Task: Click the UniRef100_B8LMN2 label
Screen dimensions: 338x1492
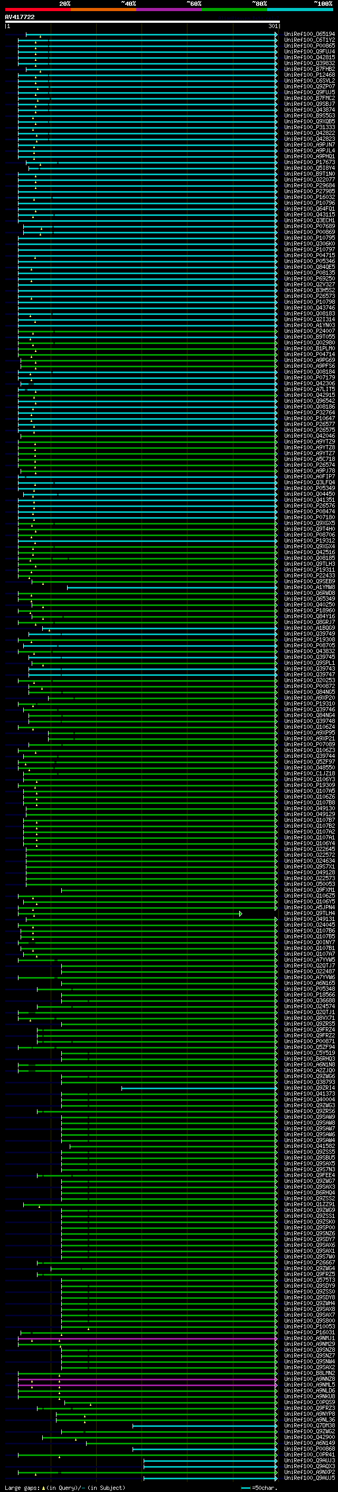Action: tap(309, 1373)
